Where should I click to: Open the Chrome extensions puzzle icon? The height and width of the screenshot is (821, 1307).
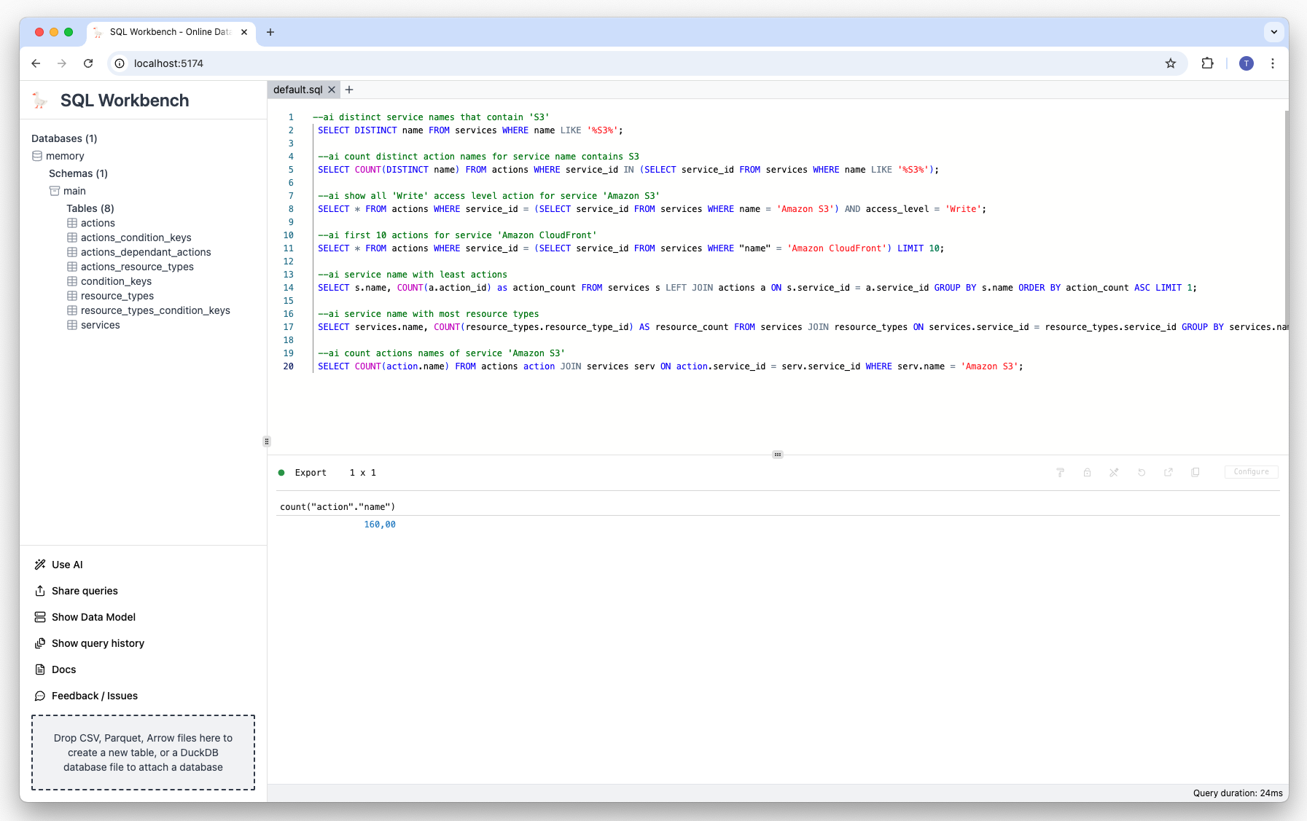1207,63
